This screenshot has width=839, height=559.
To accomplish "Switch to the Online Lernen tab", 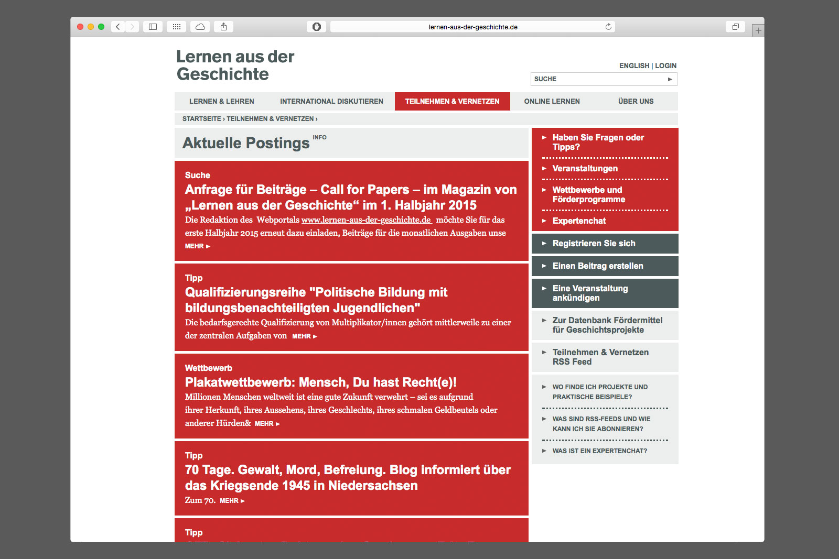I will point(552,101).
